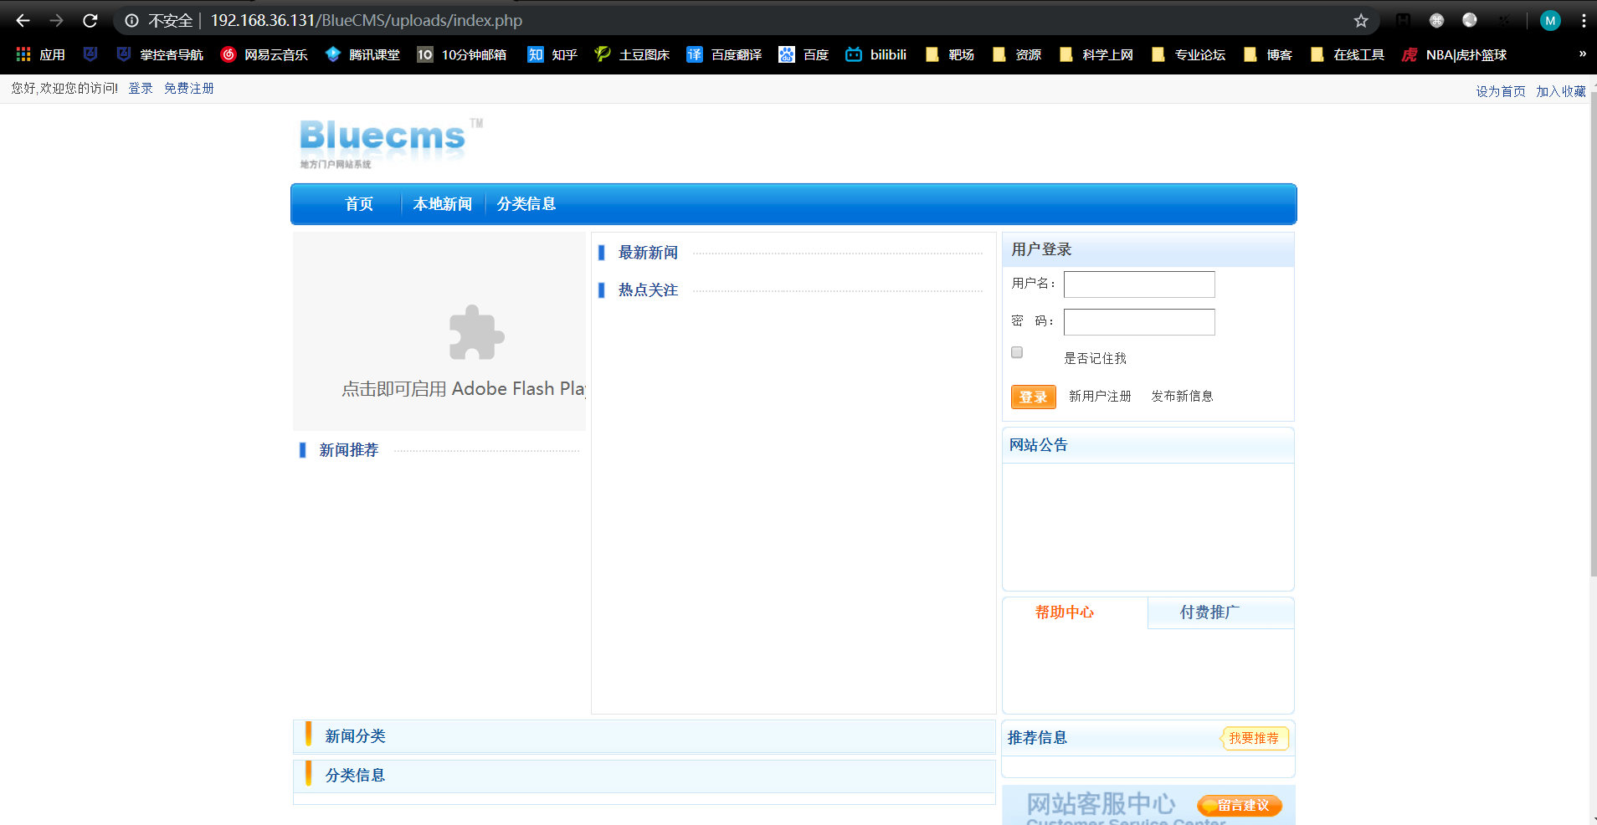
Task: Click the 我要推荐 button
Action: click(x=1254, y=739)
